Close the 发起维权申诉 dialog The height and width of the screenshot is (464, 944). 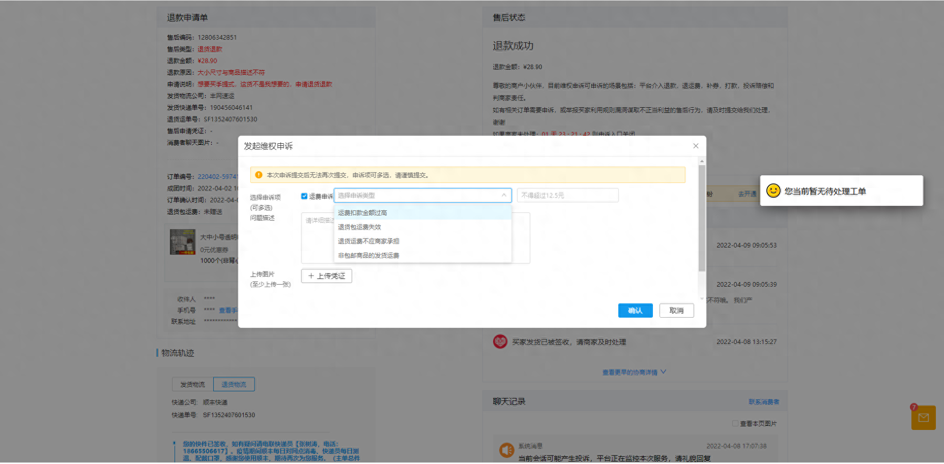(696, 146)
